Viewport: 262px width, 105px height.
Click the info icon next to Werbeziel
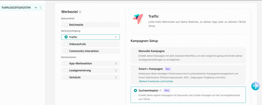point(80,12)
